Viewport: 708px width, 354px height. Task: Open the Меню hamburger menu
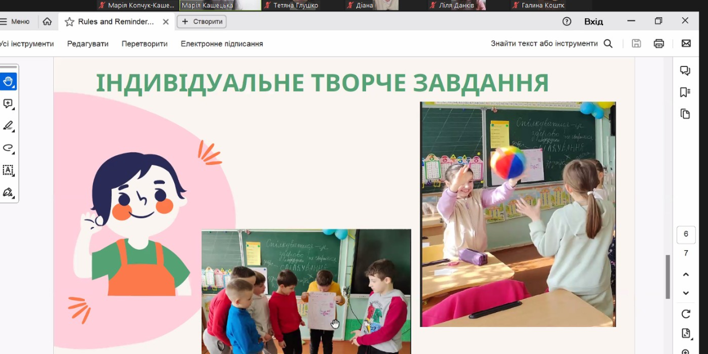pos(15,22)
